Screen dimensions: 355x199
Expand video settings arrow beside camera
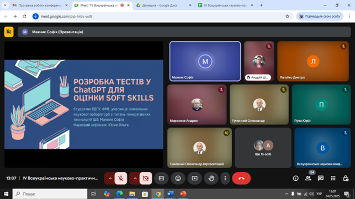click(x=135, y=178)
